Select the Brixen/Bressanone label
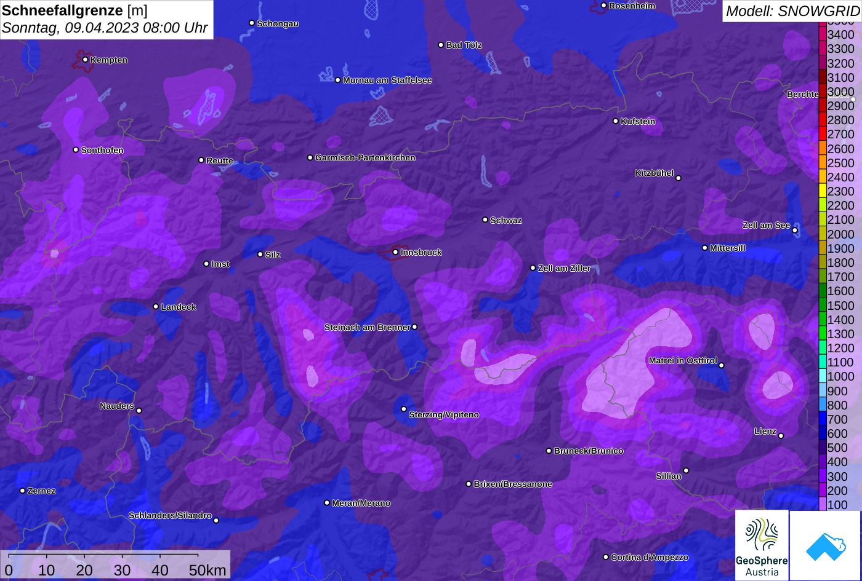 click(513, 484)
